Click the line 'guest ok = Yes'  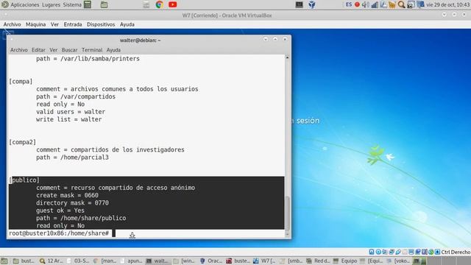(x=60, y=211)
